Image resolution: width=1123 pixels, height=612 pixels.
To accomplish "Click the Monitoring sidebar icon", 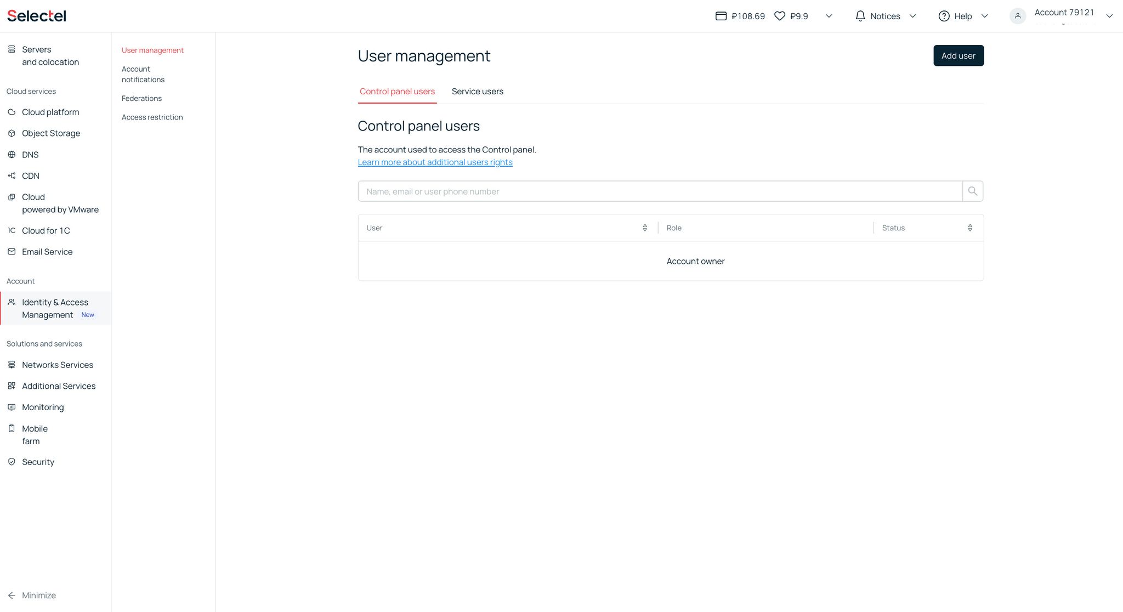I will tap(12, 407).
